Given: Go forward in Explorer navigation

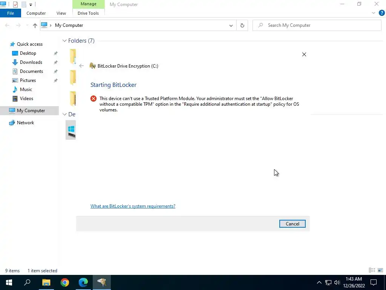Looking at the screenshot, I should click(x=18, y=25).
